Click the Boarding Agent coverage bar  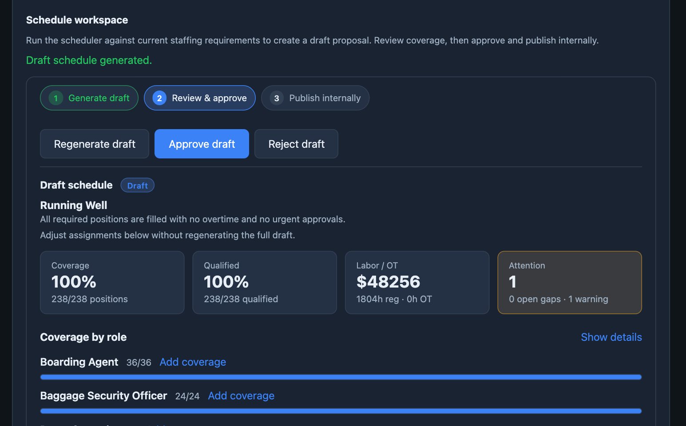(x=341, y=377)
